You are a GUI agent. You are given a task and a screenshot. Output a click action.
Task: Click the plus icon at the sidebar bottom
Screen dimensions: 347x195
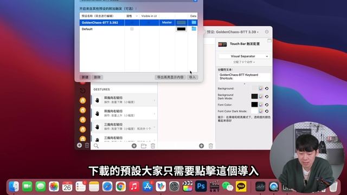tap(79, 145)
